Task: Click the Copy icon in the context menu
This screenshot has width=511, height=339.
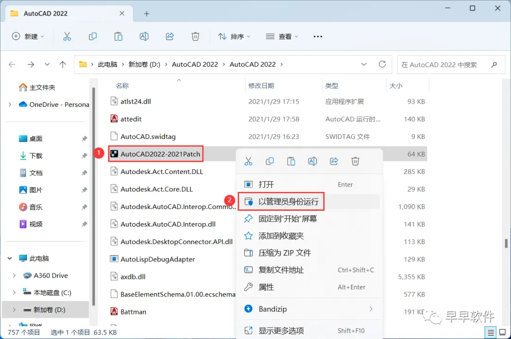Action: coord(270,161)
